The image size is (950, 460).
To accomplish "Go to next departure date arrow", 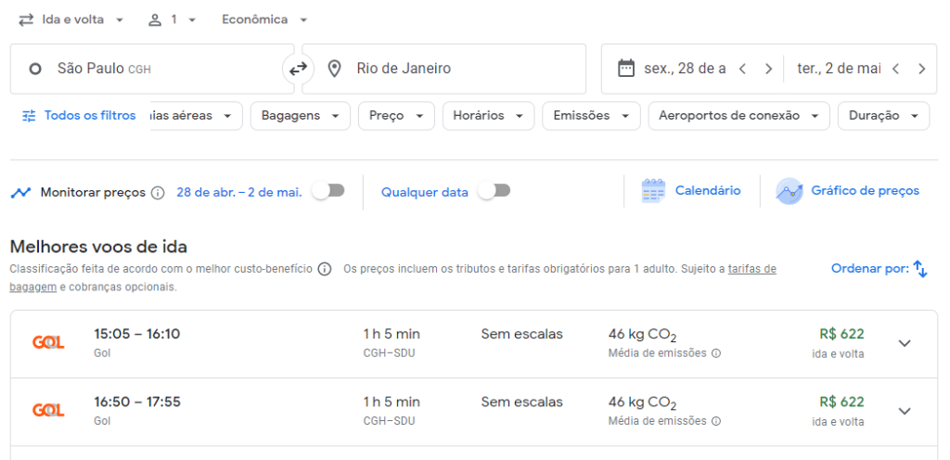I will tap(768, 69).
